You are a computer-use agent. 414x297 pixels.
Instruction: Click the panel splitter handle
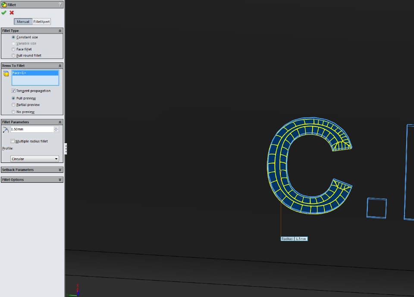click(x=66, y=149)
